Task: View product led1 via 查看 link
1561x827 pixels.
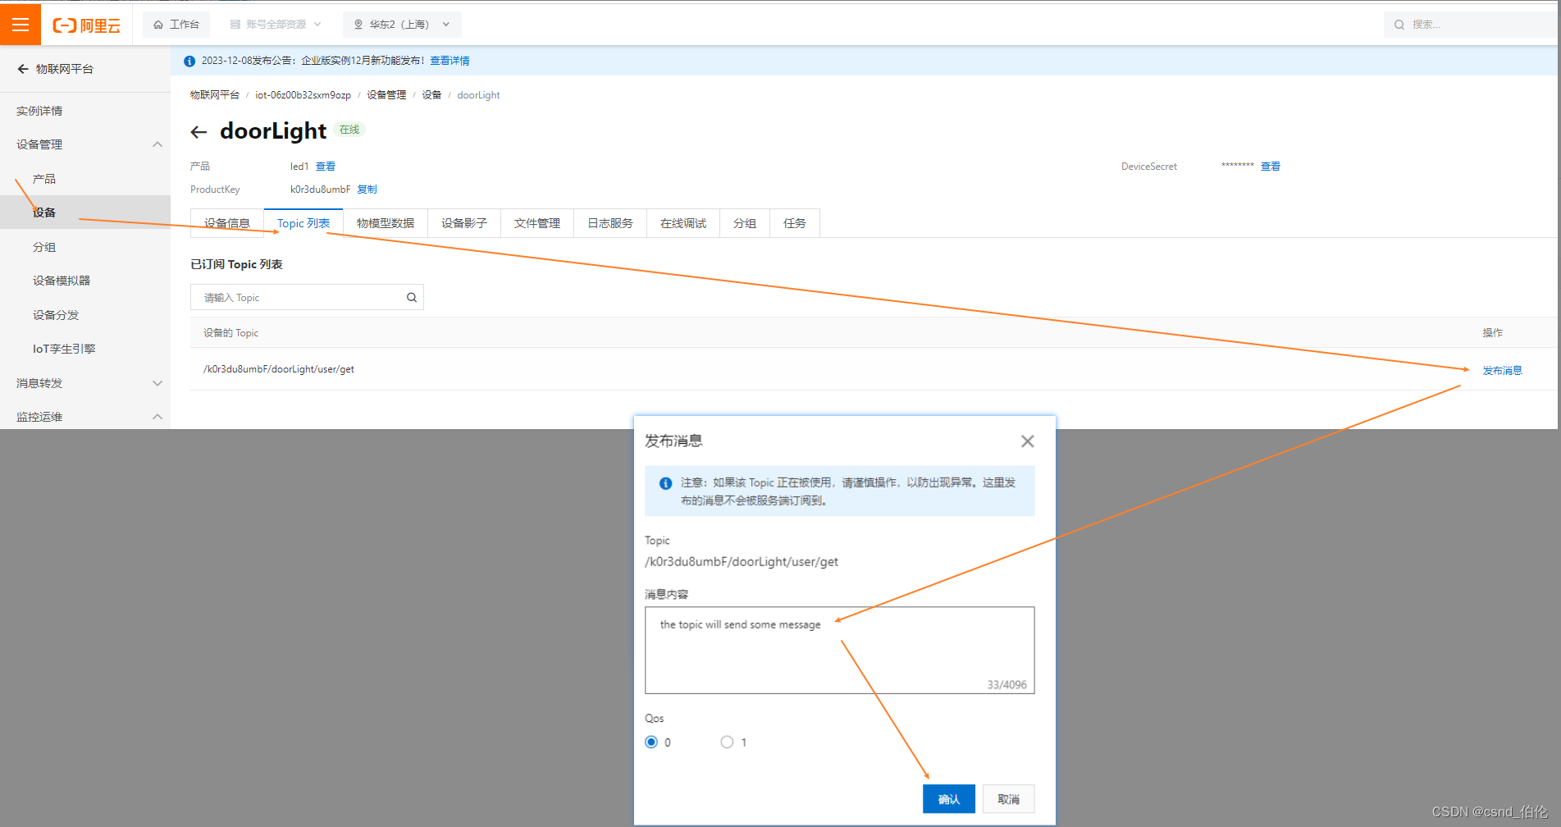Action: [326, 167]
